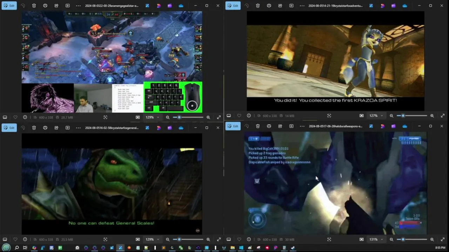Click the Halo gameplay image
The image size is (449, 252).
pos(335,183)
